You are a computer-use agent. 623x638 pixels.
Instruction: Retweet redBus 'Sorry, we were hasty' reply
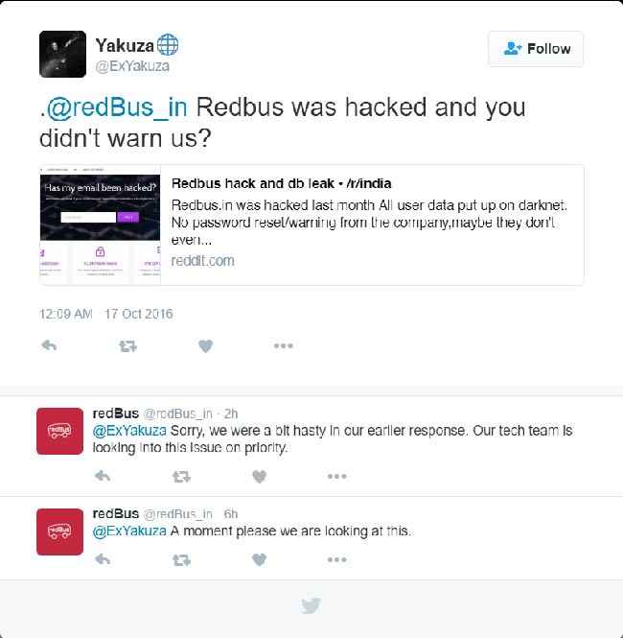(x=181, y=477)
